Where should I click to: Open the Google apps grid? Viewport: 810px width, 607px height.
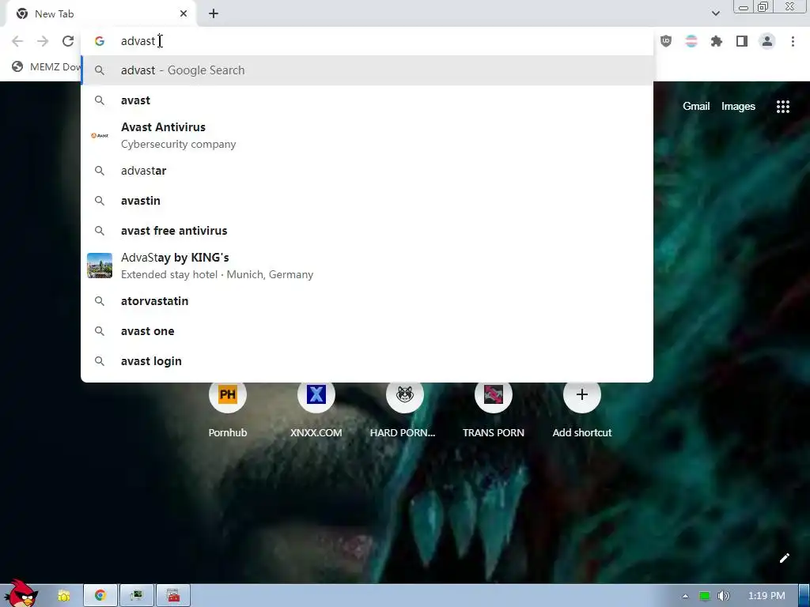point(782,107)
